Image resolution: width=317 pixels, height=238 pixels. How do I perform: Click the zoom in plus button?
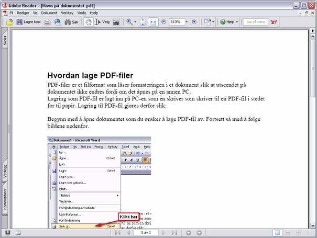[194, 22]
